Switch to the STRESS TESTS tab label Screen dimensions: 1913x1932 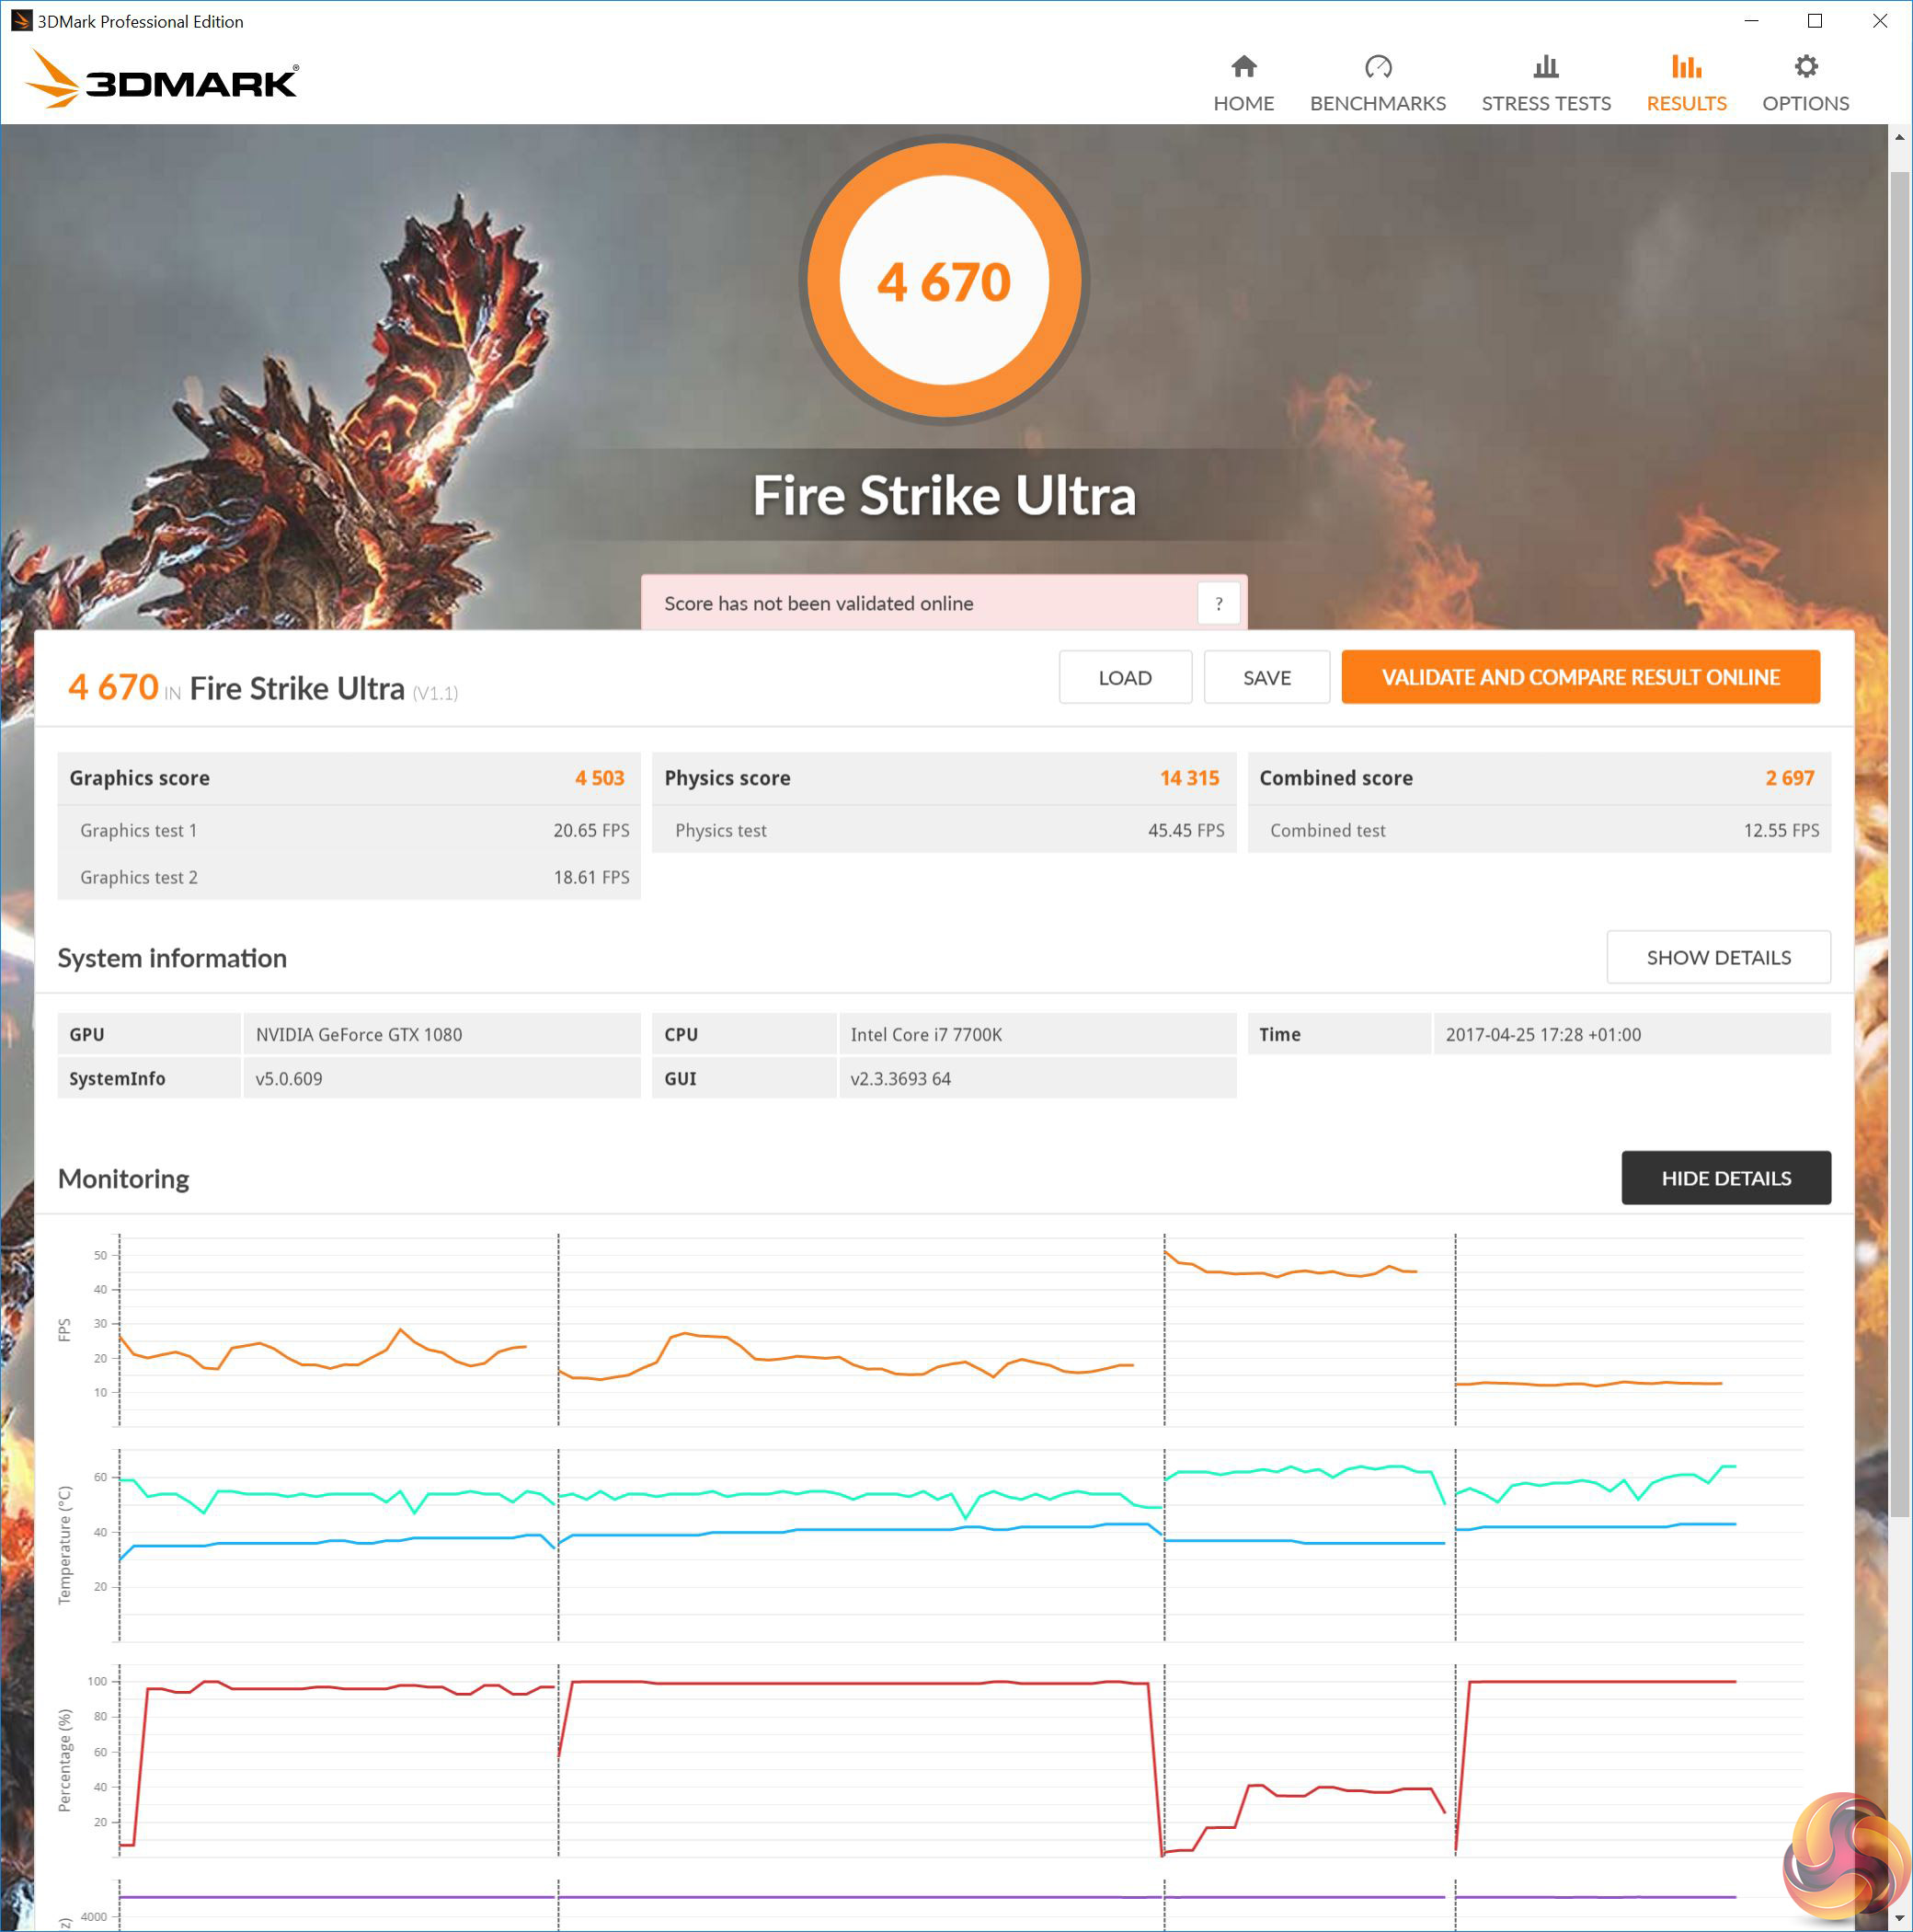(1545, 104)
